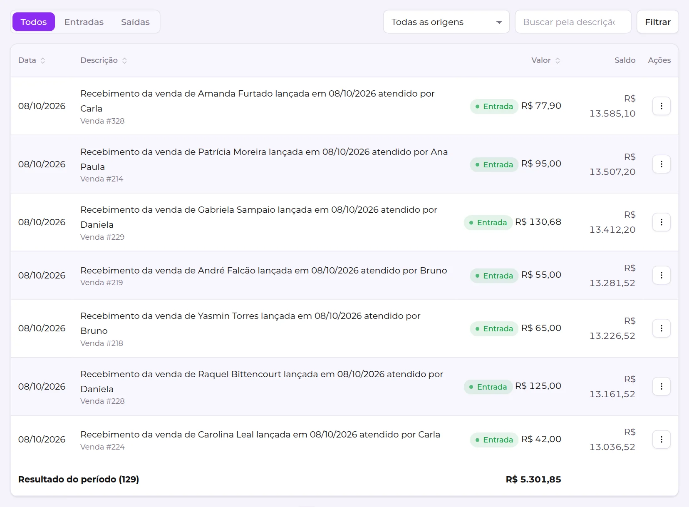Open actions menu for André Falcão sale row
This screenshot has width=689, height=507.
point(661,275)
